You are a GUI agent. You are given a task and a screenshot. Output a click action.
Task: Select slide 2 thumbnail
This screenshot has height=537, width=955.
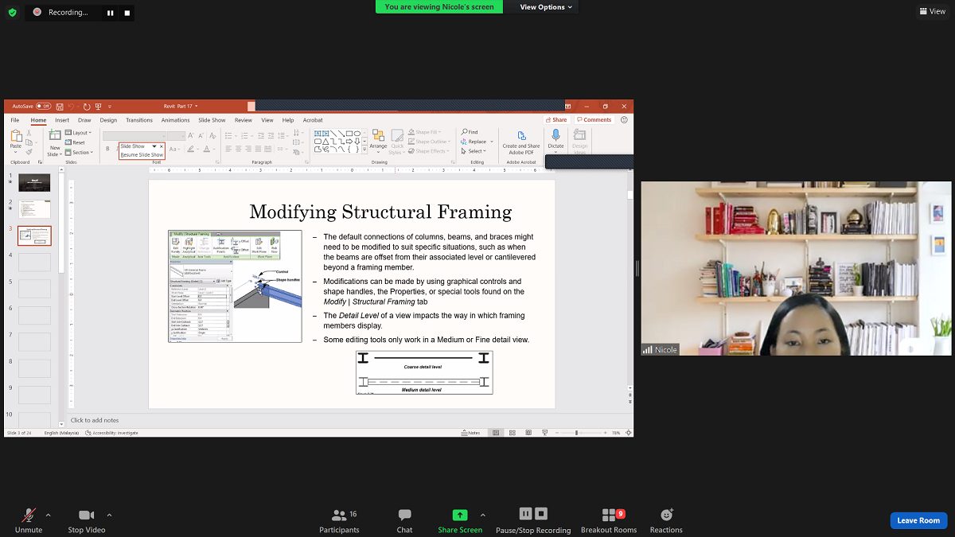[34, 209]
